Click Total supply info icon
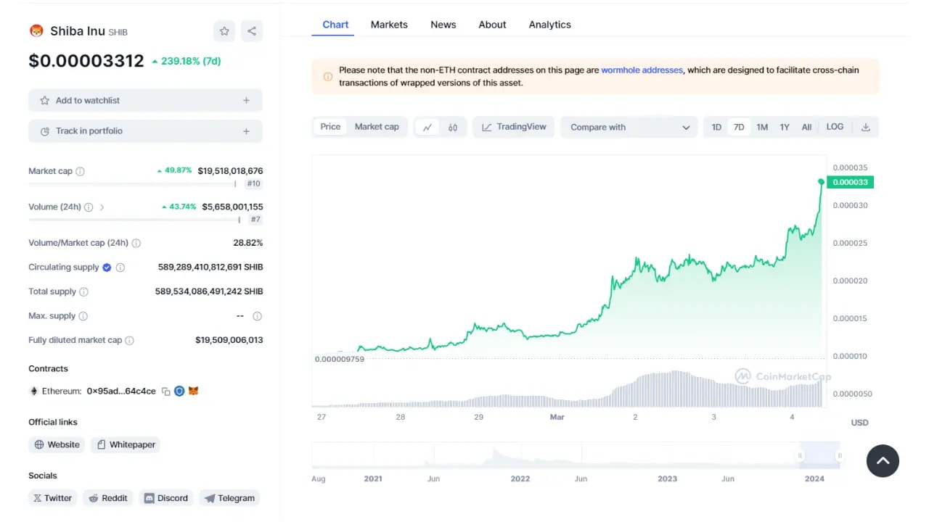 tap(83, 292)
